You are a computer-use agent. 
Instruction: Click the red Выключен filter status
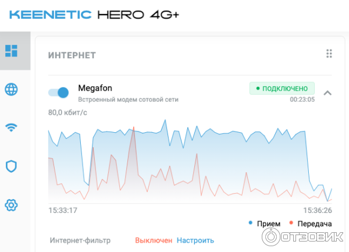pos(154,240)
